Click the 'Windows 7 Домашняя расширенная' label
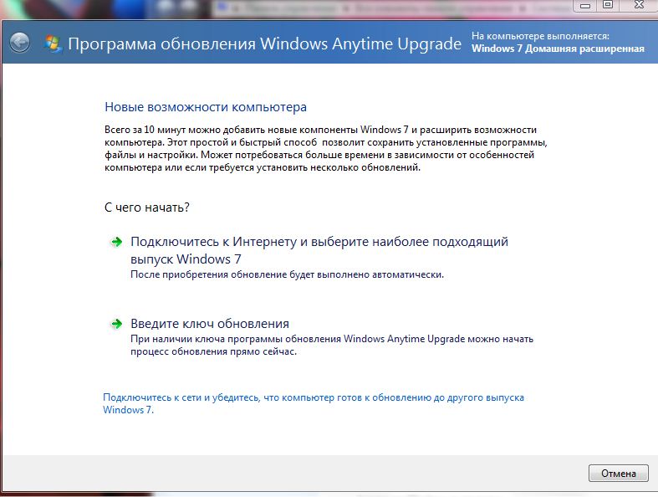Image resolution: width=658 pixels, height=497 pixels. pyautogui.click(x=558, y=49)
